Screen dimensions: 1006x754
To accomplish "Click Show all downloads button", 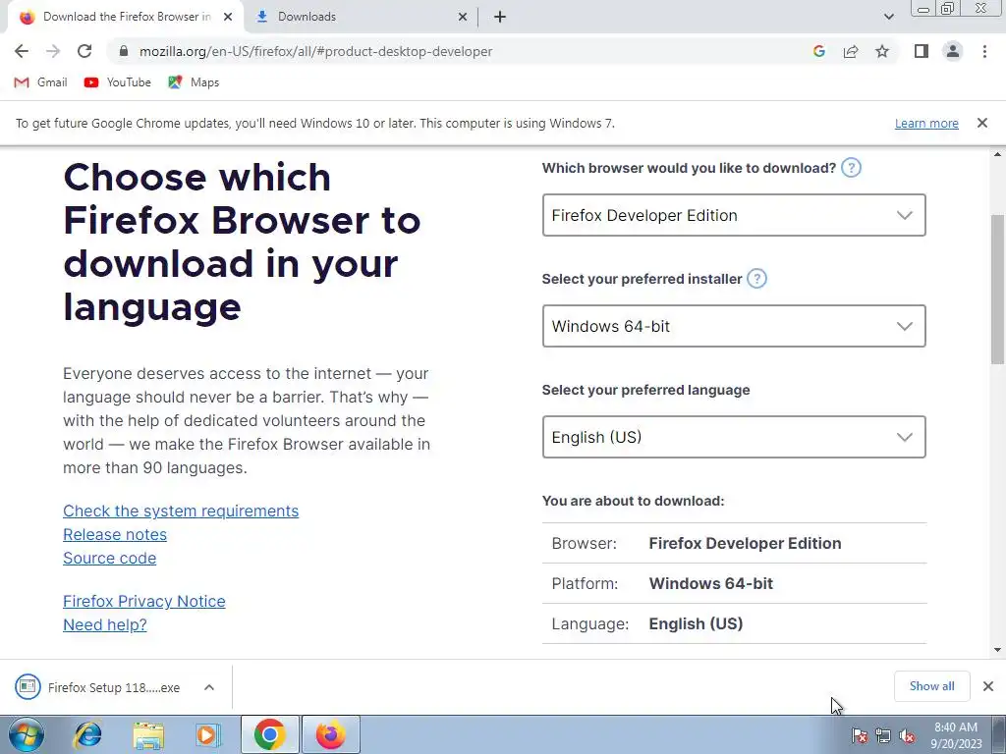I will (x=931, y=686).
